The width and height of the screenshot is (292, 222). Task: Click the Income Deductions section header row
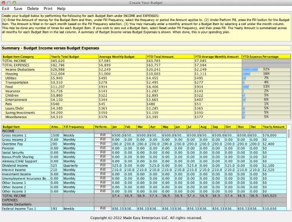(x=144, y=204)
